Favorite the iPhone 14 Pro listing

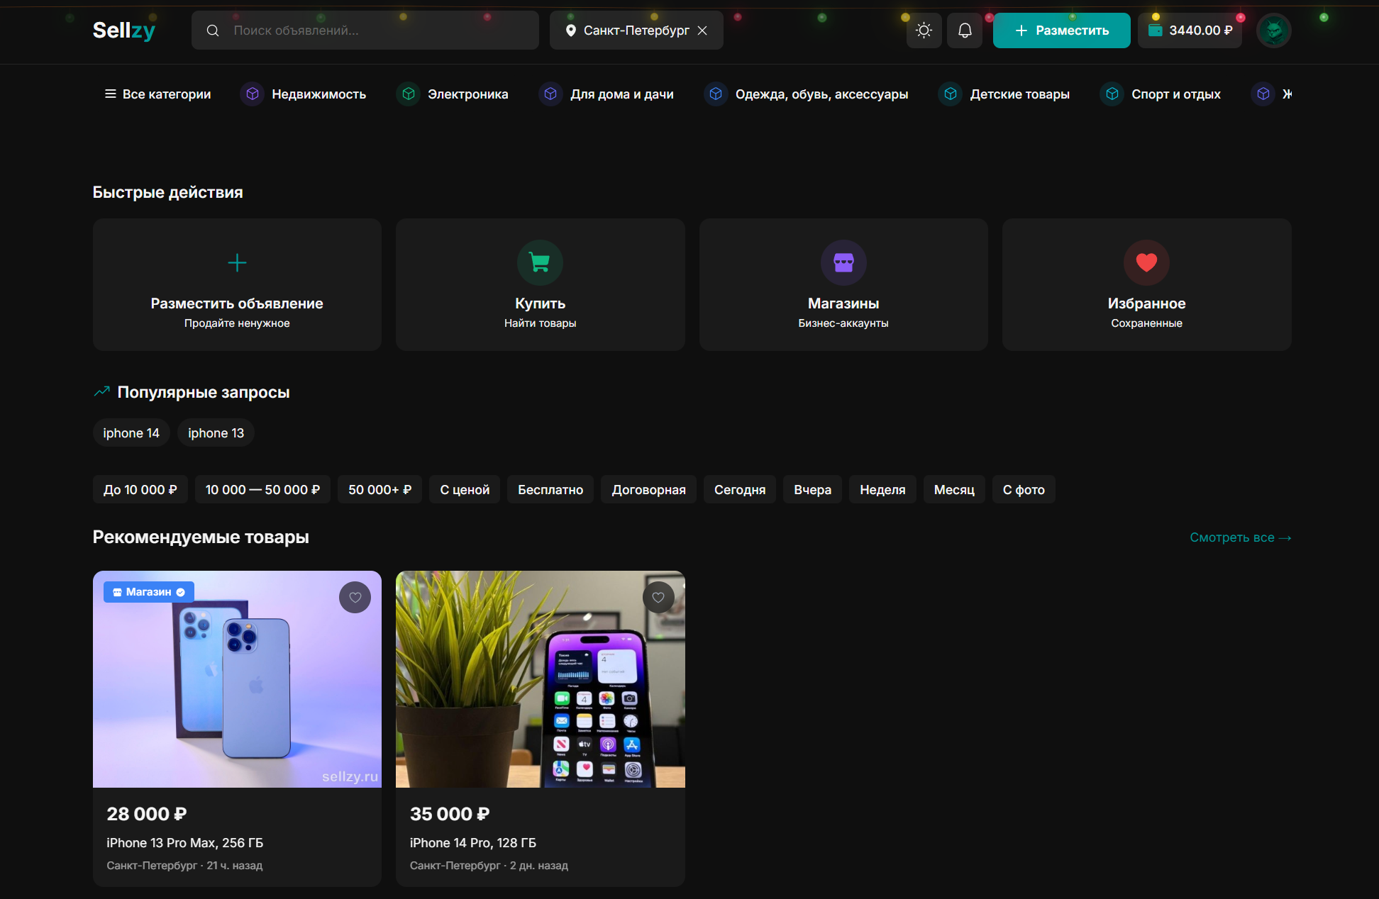pos(658,598)
